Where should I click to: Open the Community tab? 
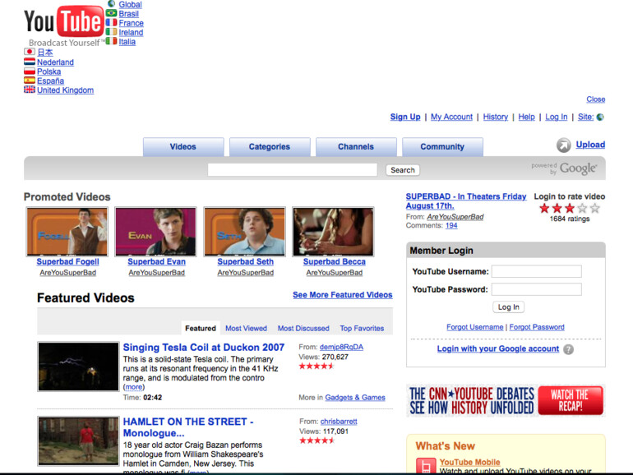[442, 146]
